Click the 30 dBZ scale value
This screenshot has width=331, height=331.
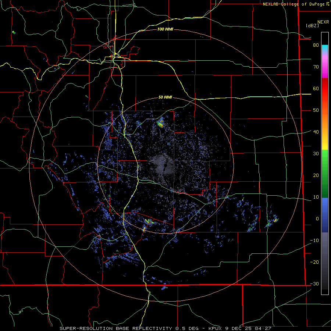(316, 154)
